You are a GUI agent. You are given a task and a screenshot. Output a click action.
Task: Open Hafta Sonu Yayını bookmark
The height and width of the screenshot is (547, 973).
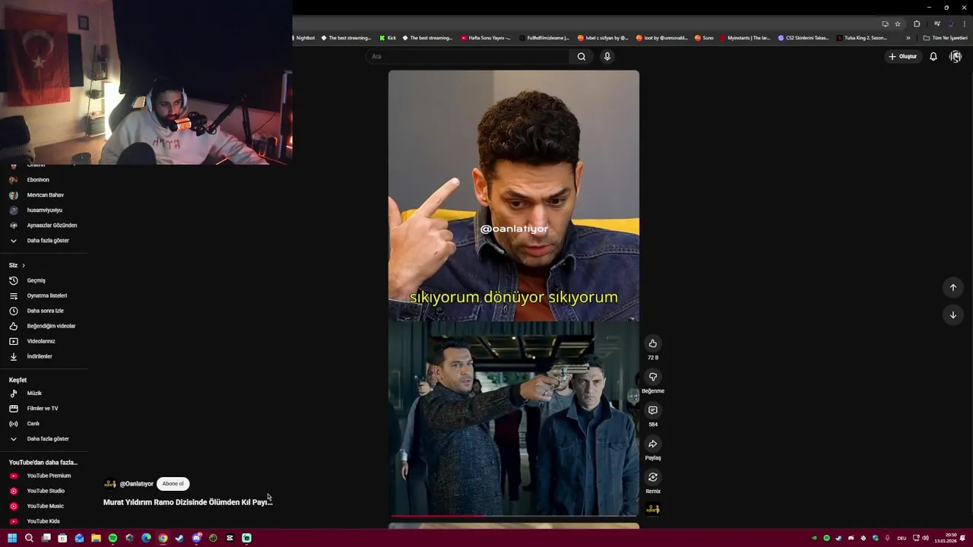pyautogui.click(x=486, y=38)
